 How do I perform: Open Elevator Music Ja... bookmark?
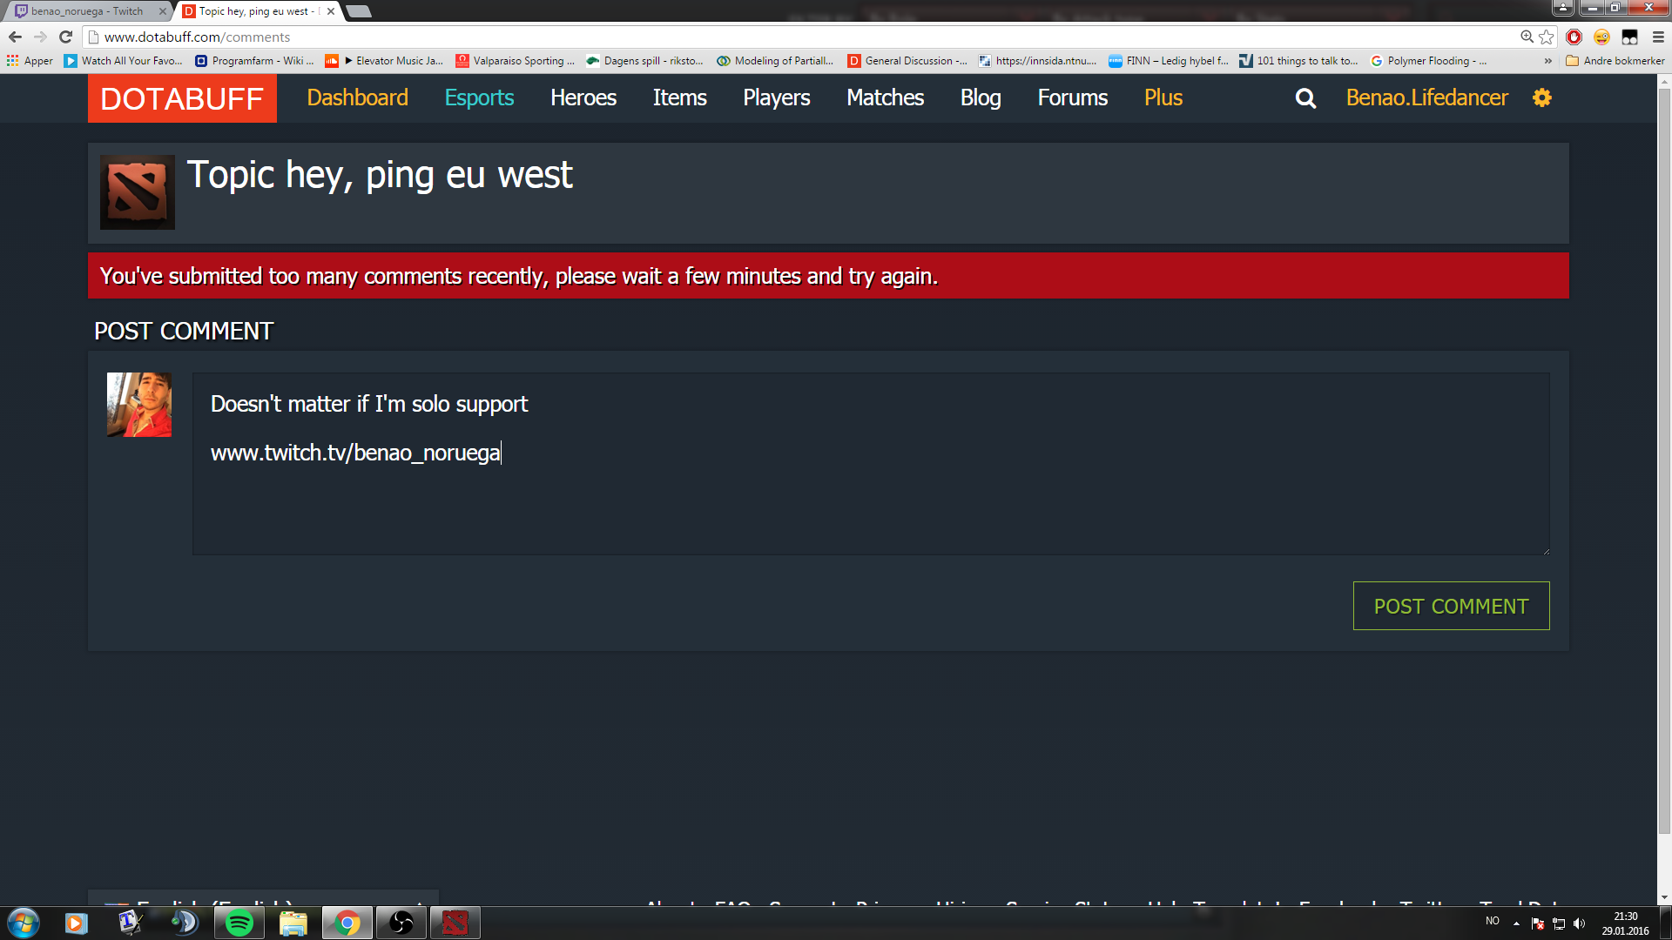click(383, 60)
